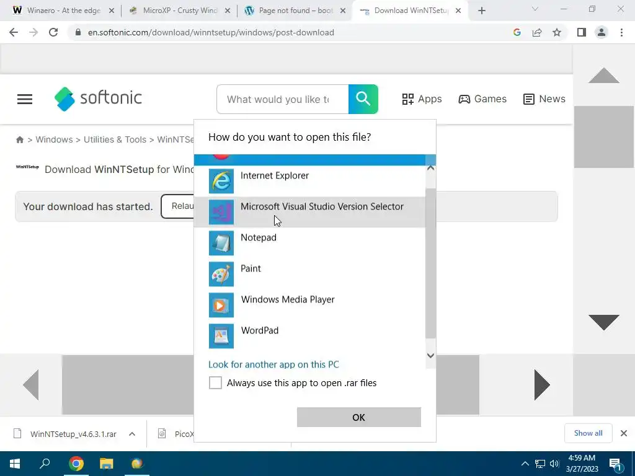
Task: Click the app list scroll up arrow
Action: (x=430, y=167)
